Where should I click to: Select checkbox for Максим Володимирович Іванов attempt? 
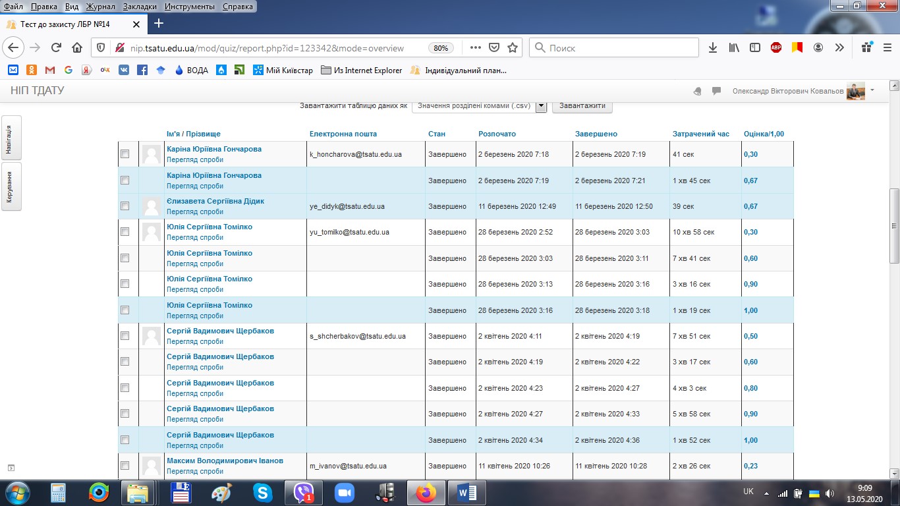pyautogui.click(x=125, y=466)
